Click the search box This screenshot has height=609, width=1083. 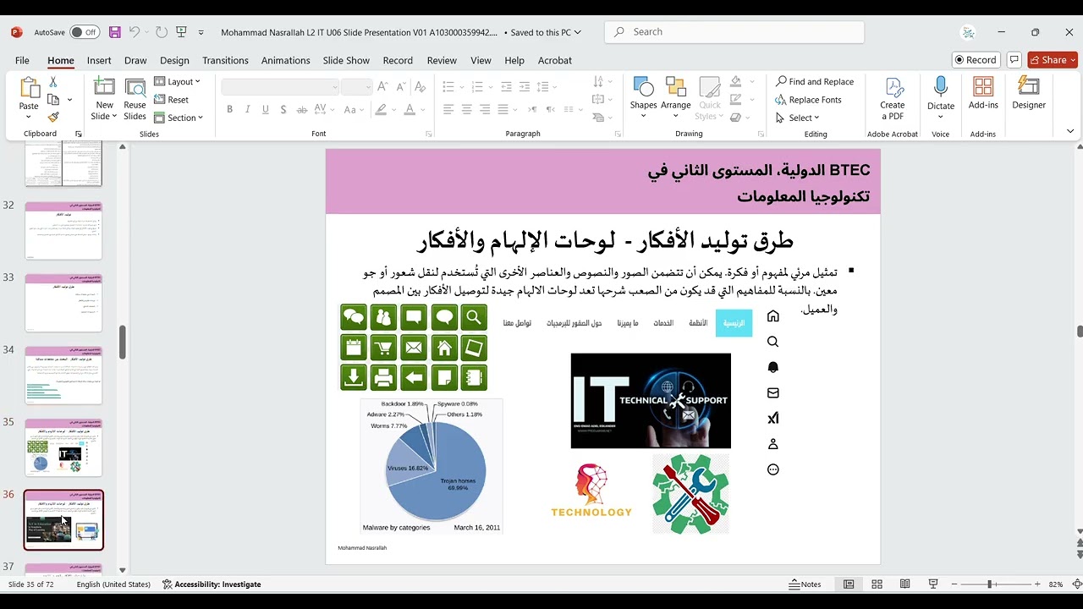pos(734,32)
